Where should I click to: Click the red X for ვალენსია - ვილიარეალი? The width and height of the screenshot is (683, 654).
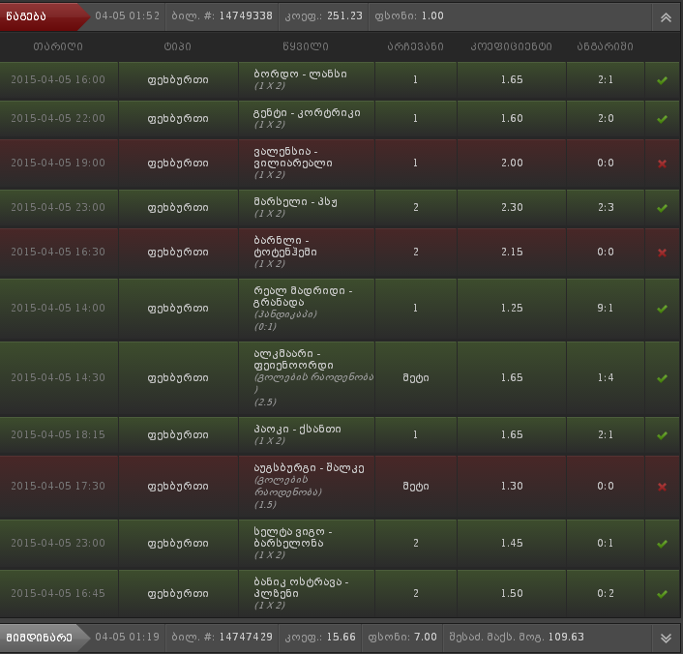pyautogui.click(x=662, y=163)
